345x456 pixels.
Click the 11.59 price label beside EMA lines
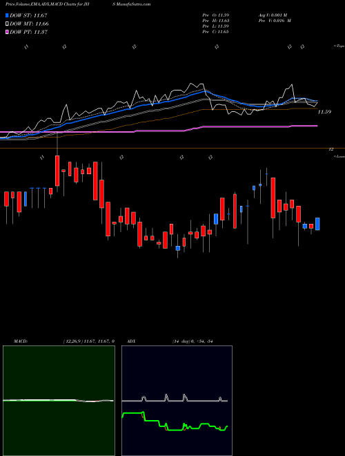[x=324, y=112]
